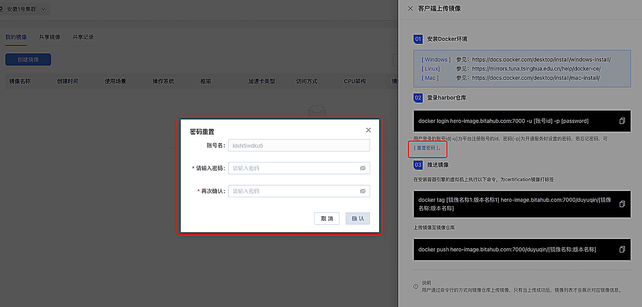Focus the 请输入密码 password input
642x307 pixels.
[299, 168]
